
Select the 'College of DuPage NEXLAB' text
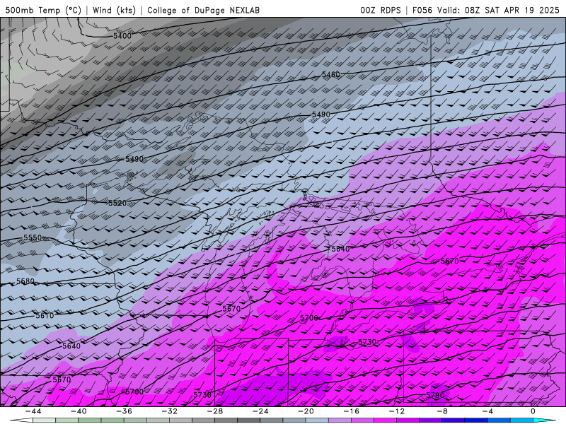point(203,10)
